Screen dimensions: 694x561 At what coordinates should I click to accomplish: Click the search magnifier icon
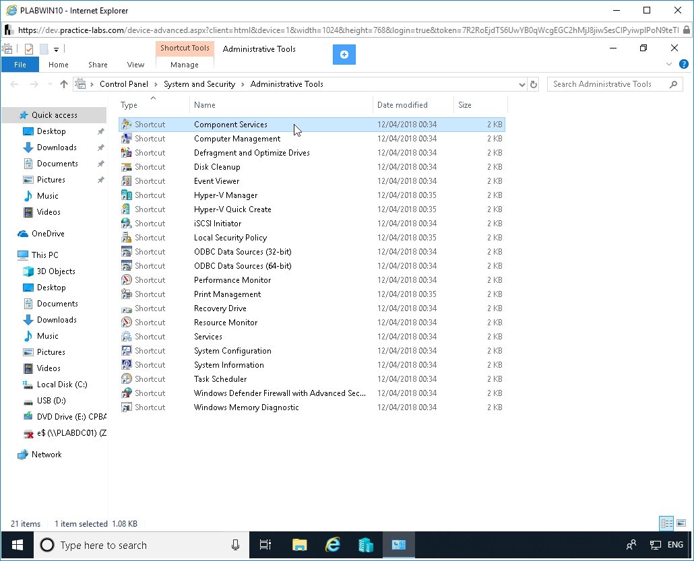[673, 84]
